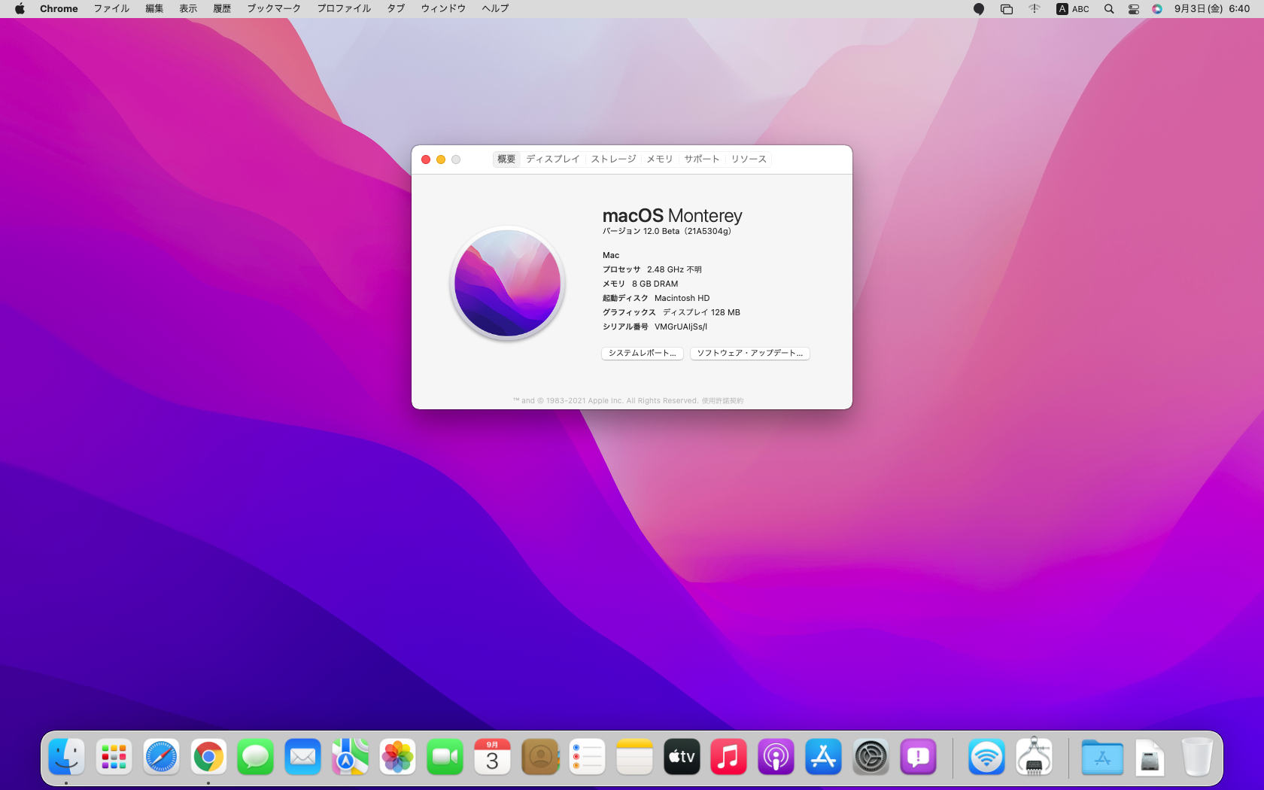
Task: Click the ソフトウェア・アップデート... button
Action: (x=749, y=353)
